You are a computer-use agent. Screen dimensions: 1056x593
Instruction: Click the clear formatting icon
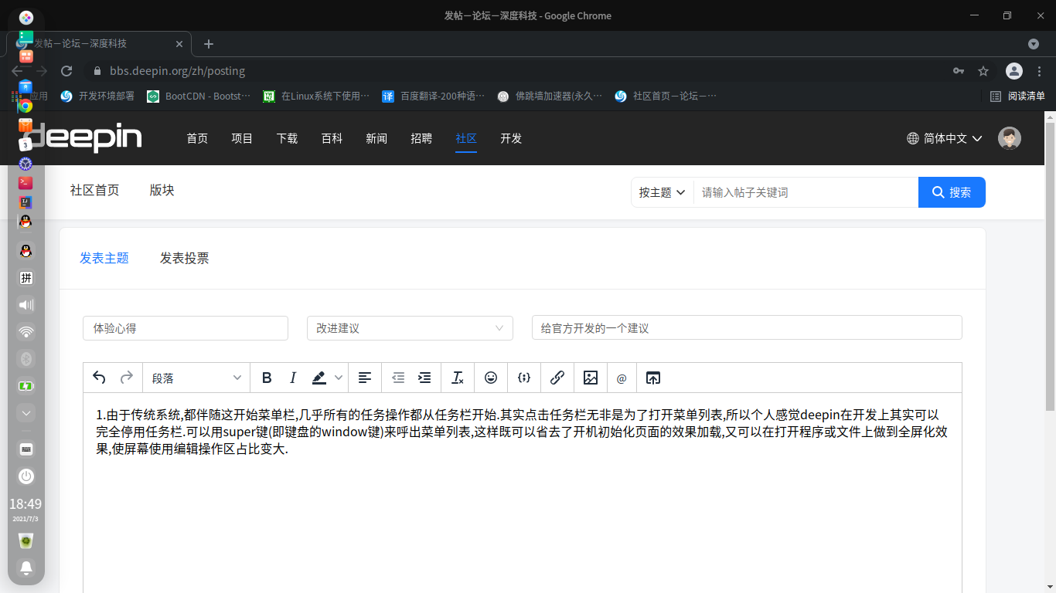[x=458, y=378]
